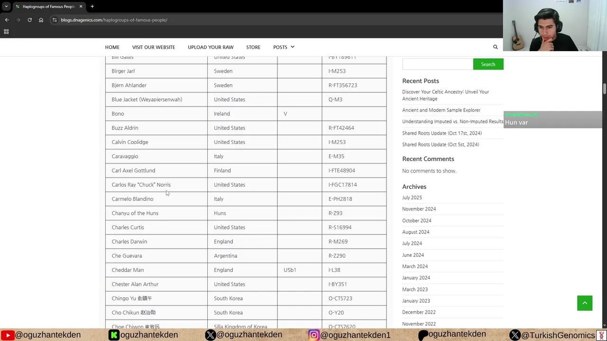Viewport: 607px width, 341px height.
Task: View site information icon in address bar
Action: click(x=55, y=20)
